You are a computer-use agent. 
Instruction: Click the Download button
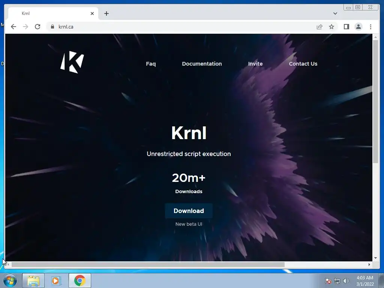[189, 211]
